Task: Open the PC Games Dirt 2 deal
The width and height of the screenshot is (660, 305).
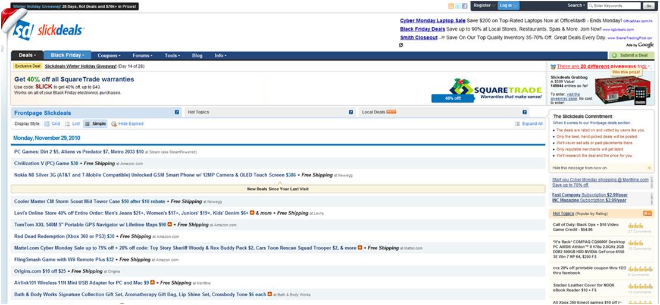Action: tap(79, 152)
